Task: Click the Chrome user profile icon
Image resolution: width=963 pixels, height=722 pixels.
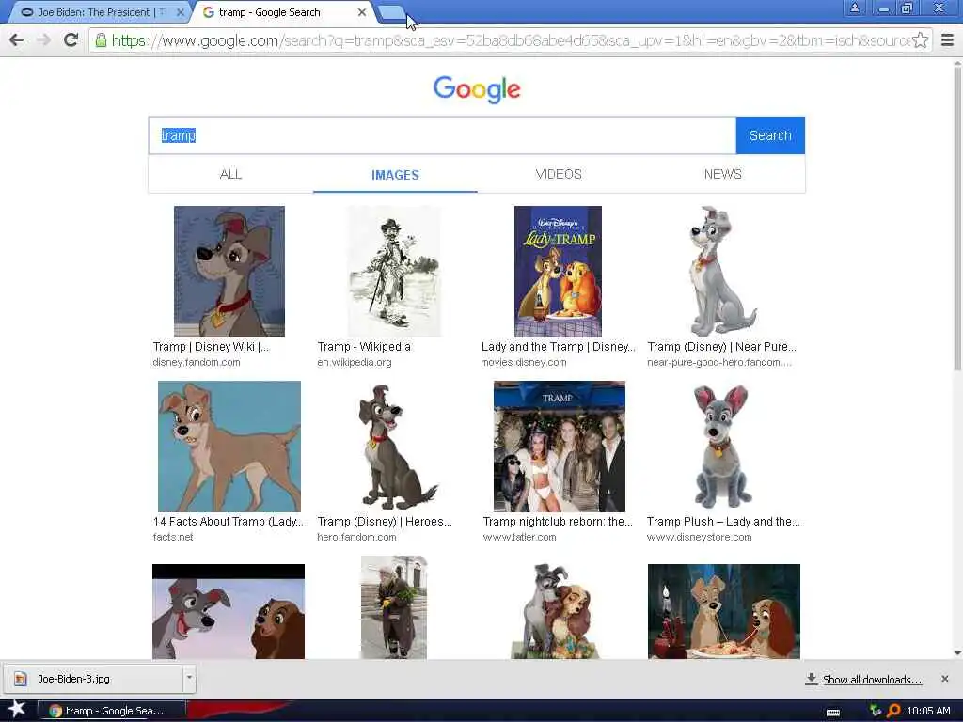Action: (x=855, y=8)
